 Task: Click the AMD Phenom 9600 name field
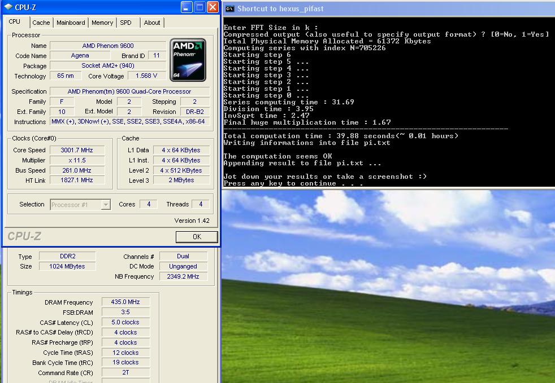click(x=108, y=46)
